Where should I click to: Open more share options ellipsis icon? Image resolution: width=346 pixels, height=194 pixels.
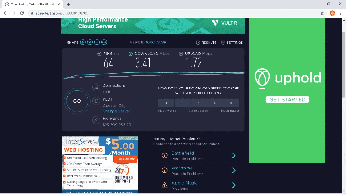click(x=104, y=42)
